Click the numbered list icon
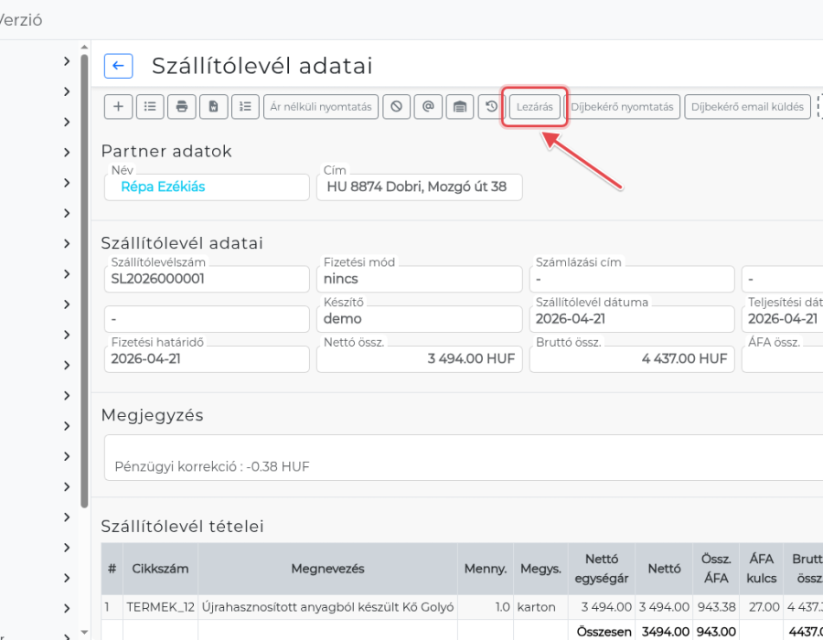This screenshot has width=823, height=640. (x=245, y=107)
